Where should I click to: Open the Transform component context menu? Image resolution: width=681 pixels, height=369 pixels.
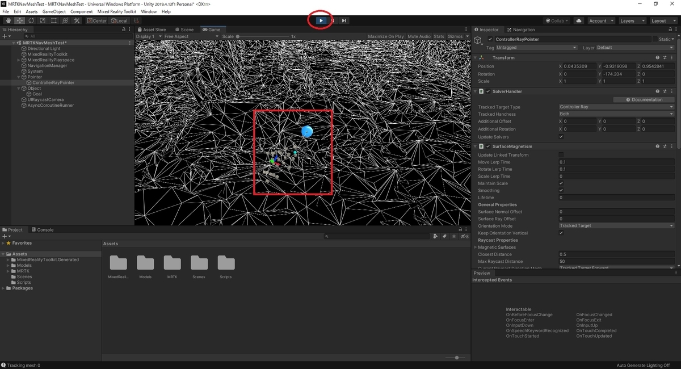tap(672, 57)
